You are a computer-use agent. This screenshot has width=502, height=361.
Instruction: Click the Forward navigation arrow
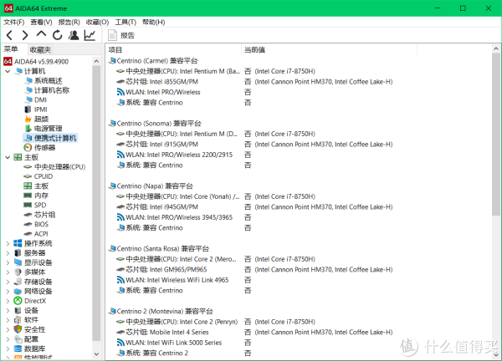[x=25, y=35]
